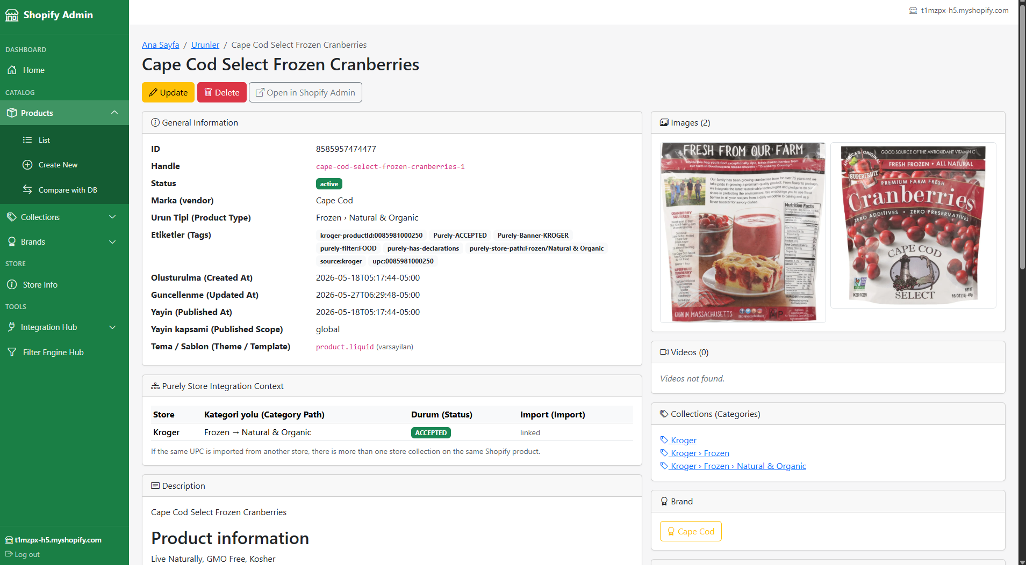Screen dimensions: 1026x565
Task: Click the List lines icon
Action: [27, 140]
